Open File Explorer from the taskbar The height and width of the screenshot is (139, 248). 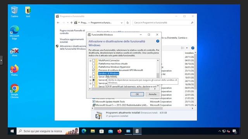click(x=93, y=131)
